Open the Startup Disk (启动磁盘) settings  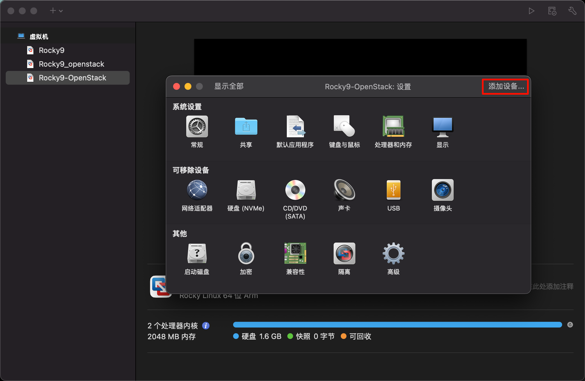pyautogui.click(x=197, y=254)
